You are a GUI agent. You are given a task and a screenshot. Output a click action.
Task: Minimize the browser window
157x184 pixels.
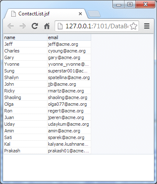(x=119, y=5)
